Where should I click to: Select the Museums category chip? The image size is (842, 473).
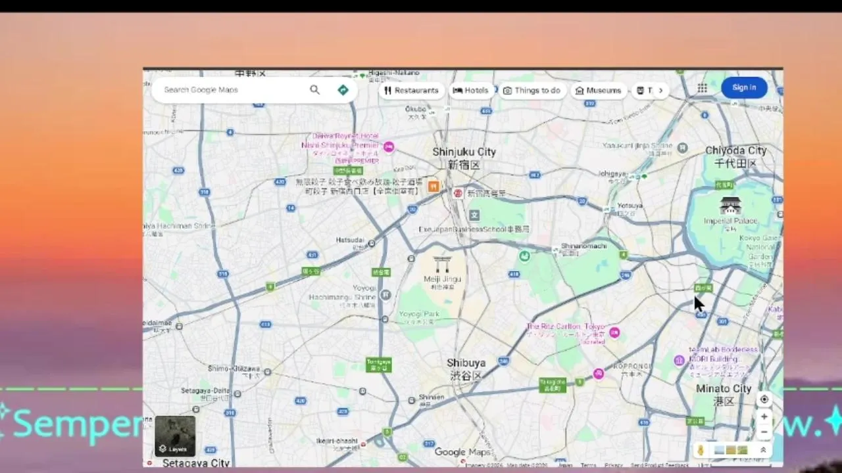[598, 91]
